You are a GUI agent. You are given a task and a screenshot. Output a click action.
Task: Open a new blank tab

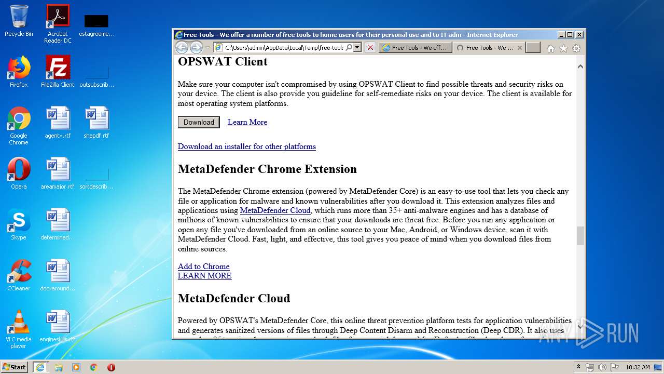pyautogui.click(x=533, y=48)
